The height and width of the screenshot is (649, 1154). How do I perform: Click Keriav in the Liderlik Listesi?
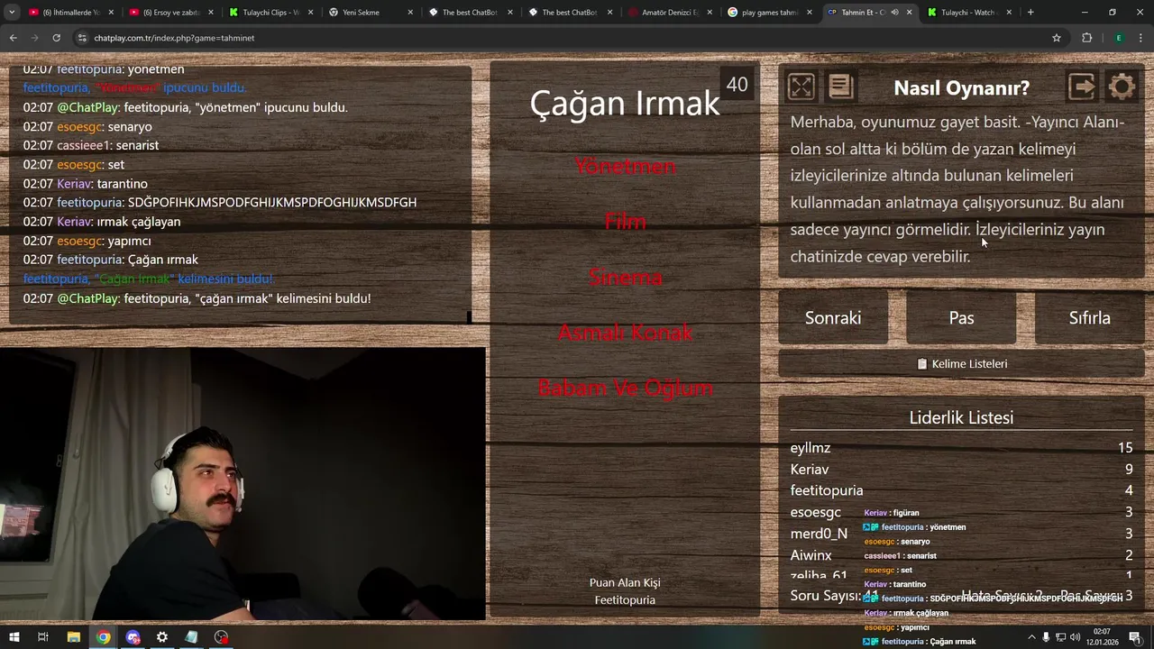tap(810, 470)
